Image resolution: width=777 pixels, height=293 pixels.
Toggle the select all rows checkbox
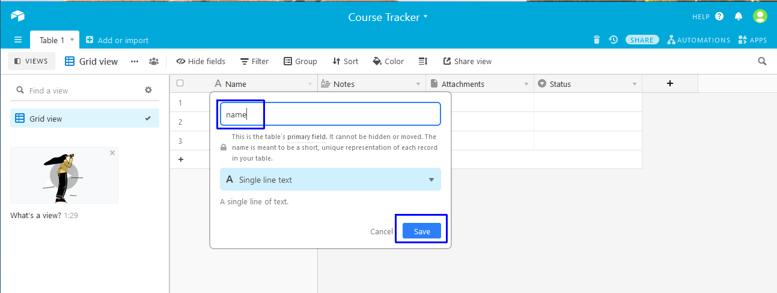pyautogui.click(x=180, y=83)
